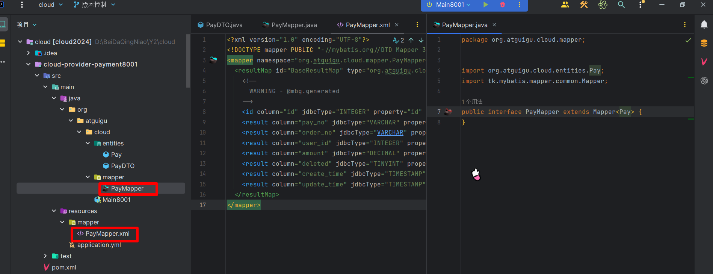Viewport: 713px width, 274px height.
Task: Open Maven tool window on right sidebar
Action: pyautogui.click(x=704, y=62)
